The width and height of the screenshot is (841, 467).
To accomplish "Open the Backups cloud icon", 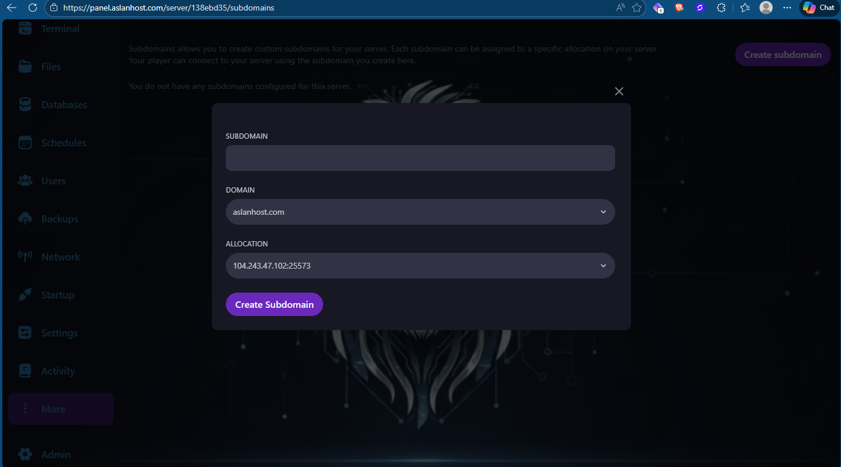I will point(25,219).
